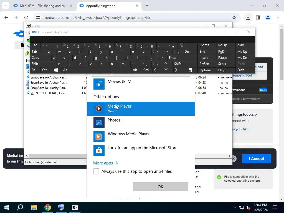Viewport: 284px width, 213px height.
Task: Click the PrtScn key on On-Screen Keyboard
Action: (x=207, y=64)
